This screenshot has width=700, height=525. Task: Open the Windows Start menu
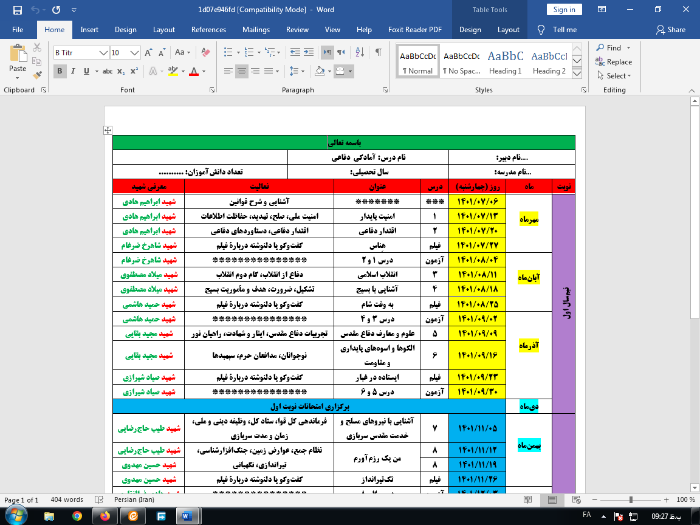point(16,516)
